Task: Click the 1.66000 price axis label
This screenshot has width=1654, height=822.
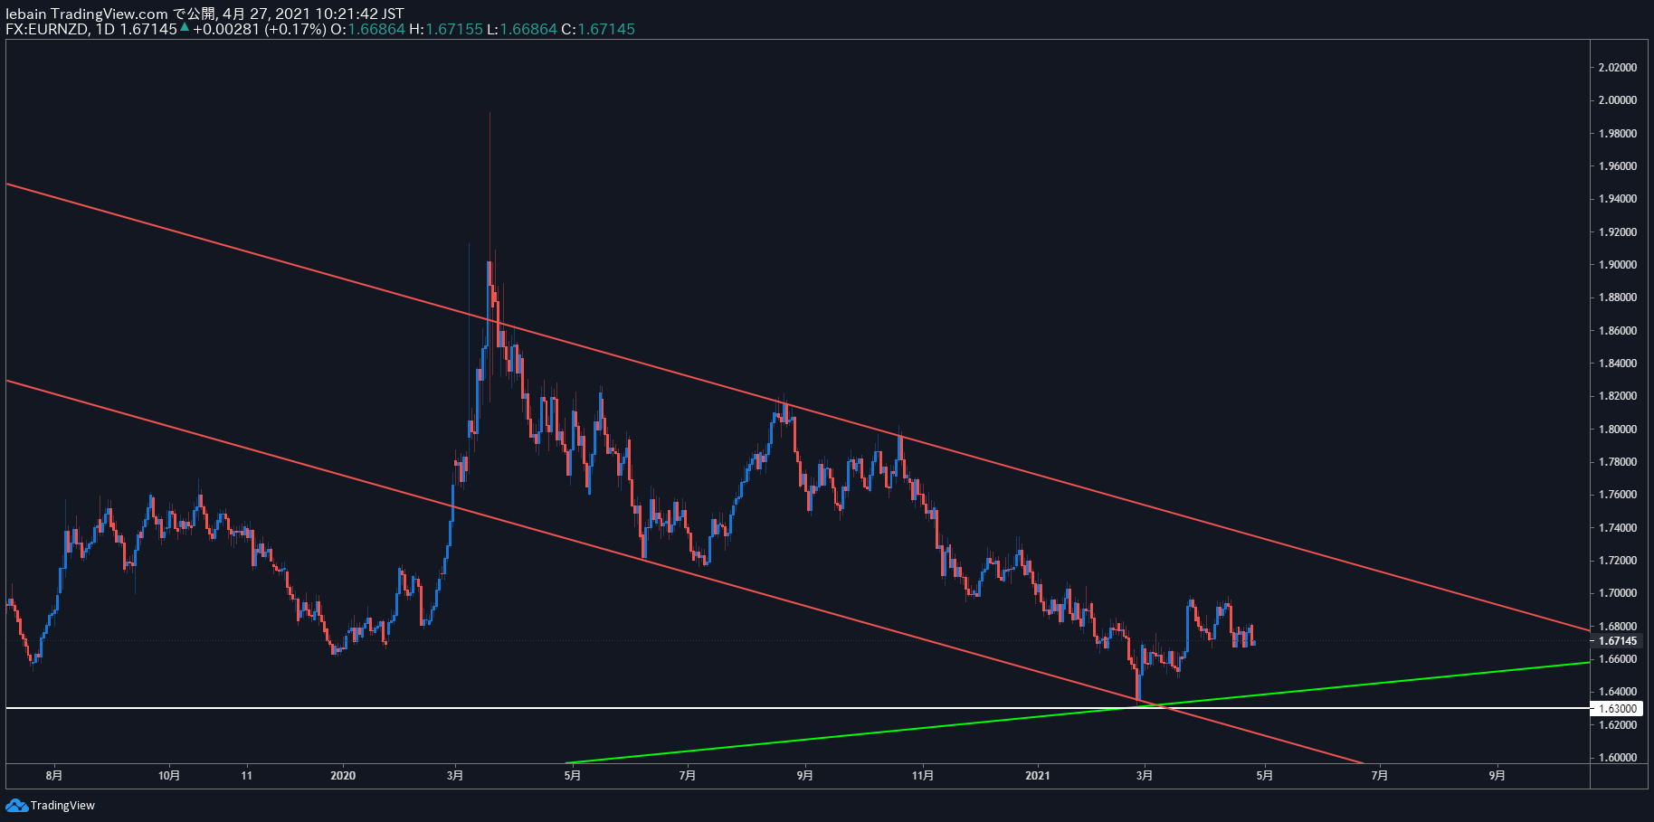Action: [x=1617, y=659]
